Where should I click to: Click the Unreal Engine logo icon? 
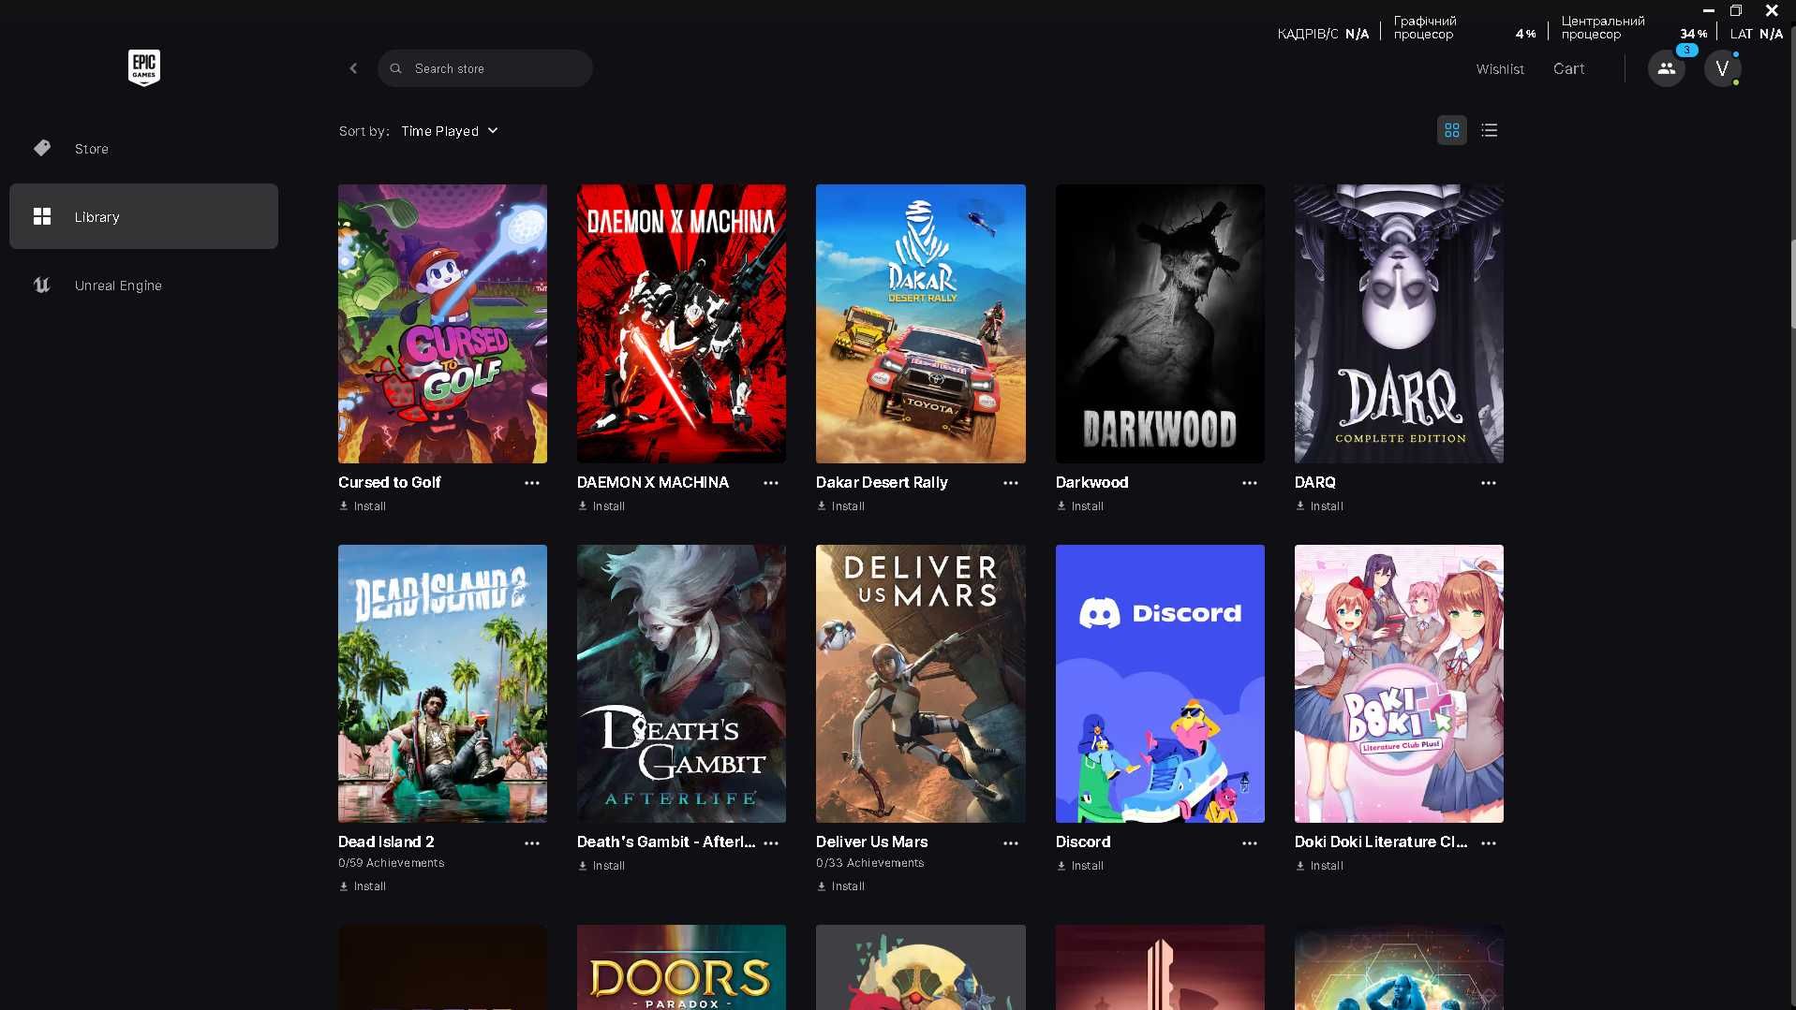pos(42,285)
